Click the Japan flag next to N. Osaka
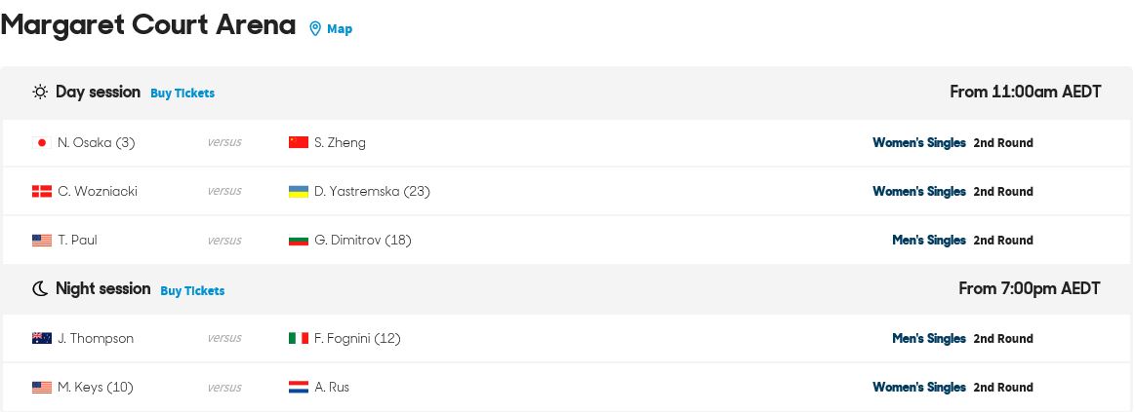The width and height of the screenshot is (1135, 412). pos(42,142)
